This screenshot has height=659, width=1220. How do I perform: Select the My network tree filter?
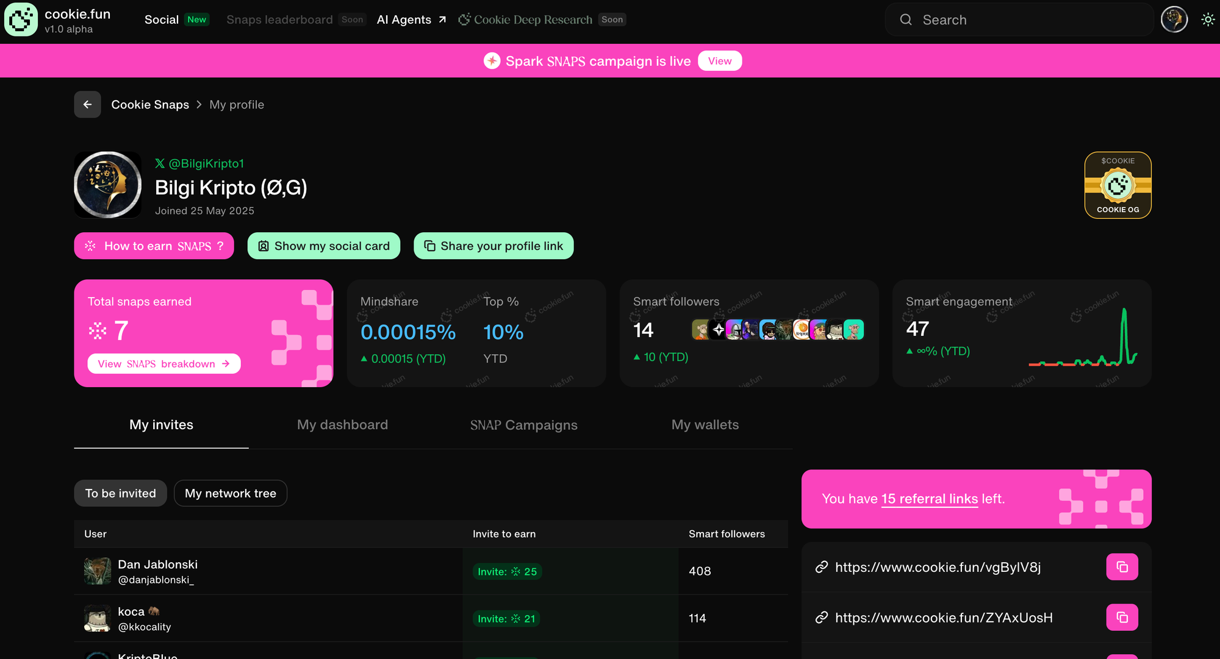231,493
